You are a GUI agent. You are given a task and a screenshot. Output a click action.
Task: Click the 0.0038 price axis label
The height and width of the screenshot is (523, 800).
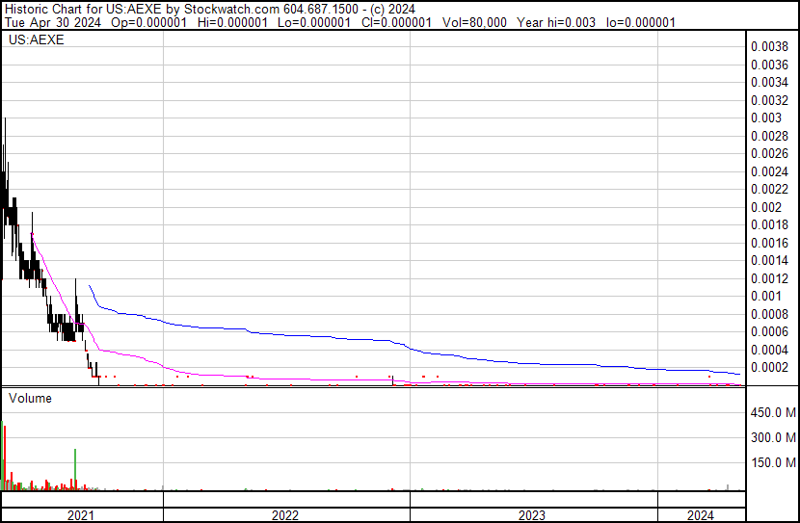point(768,46)
